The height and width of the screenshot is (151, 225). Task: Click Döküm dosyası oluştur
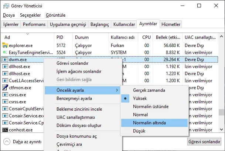pos(82,125)
